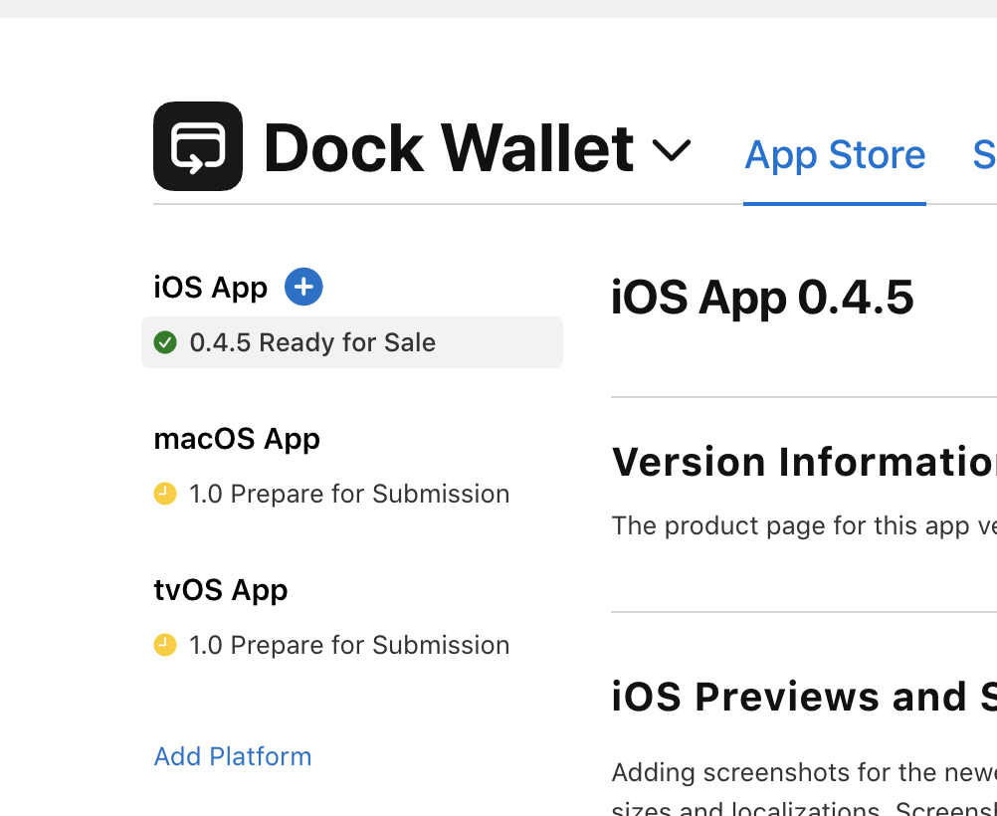The width and height of the screenshot is (997, 816).
Task: Click the Dock Wallet app icon
Action: coord(198,146)
